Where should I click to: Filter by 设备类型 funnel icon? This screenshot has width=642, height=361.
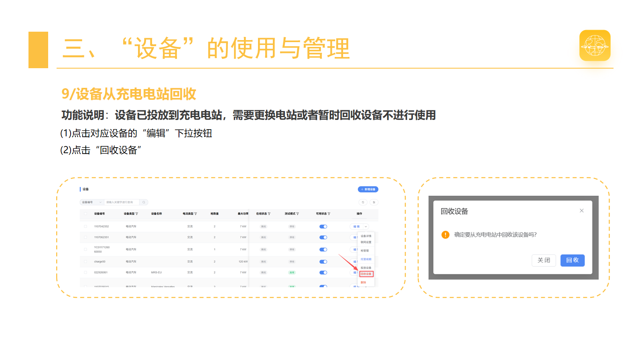(x=137, y=214)
